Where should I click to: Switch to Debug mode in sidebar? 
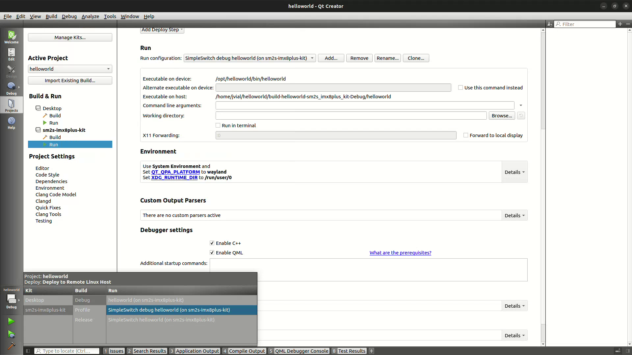(x=12, y=88)
